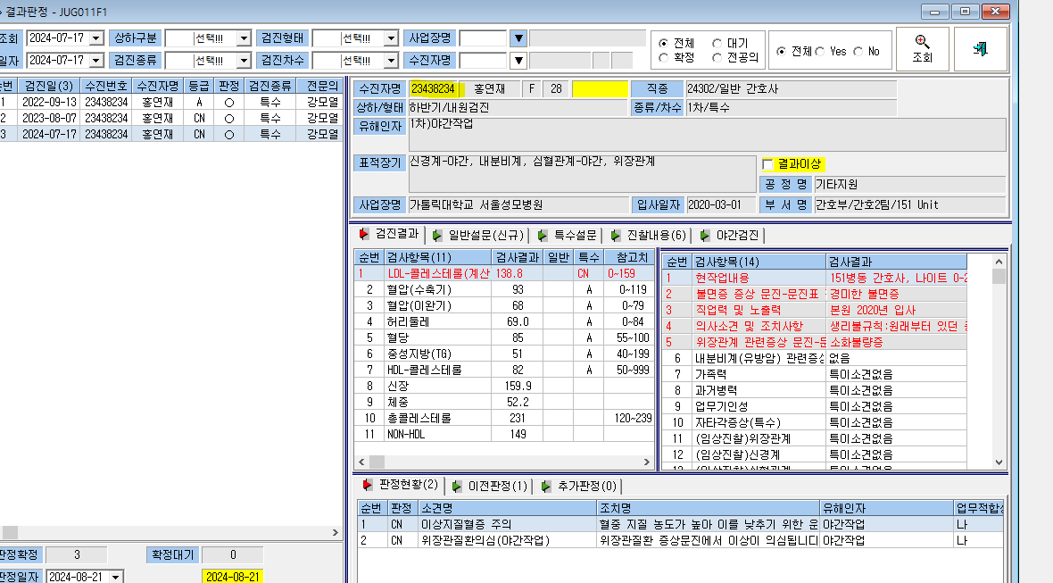Screen dimensions: 1053x583
Task: Click the exit door icon button
Action: tap(981, 48)
